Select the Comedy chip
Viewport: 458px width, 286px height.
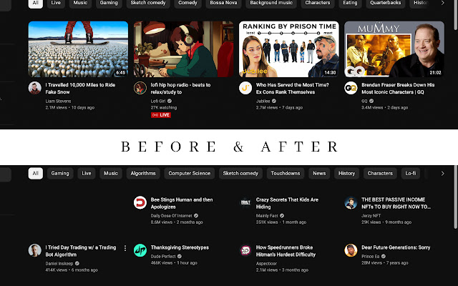187,3
